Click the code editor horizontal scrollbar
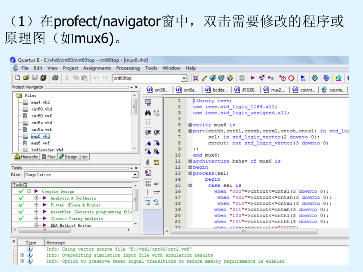This screenshot has height=272, width=363. pos(244,231)
